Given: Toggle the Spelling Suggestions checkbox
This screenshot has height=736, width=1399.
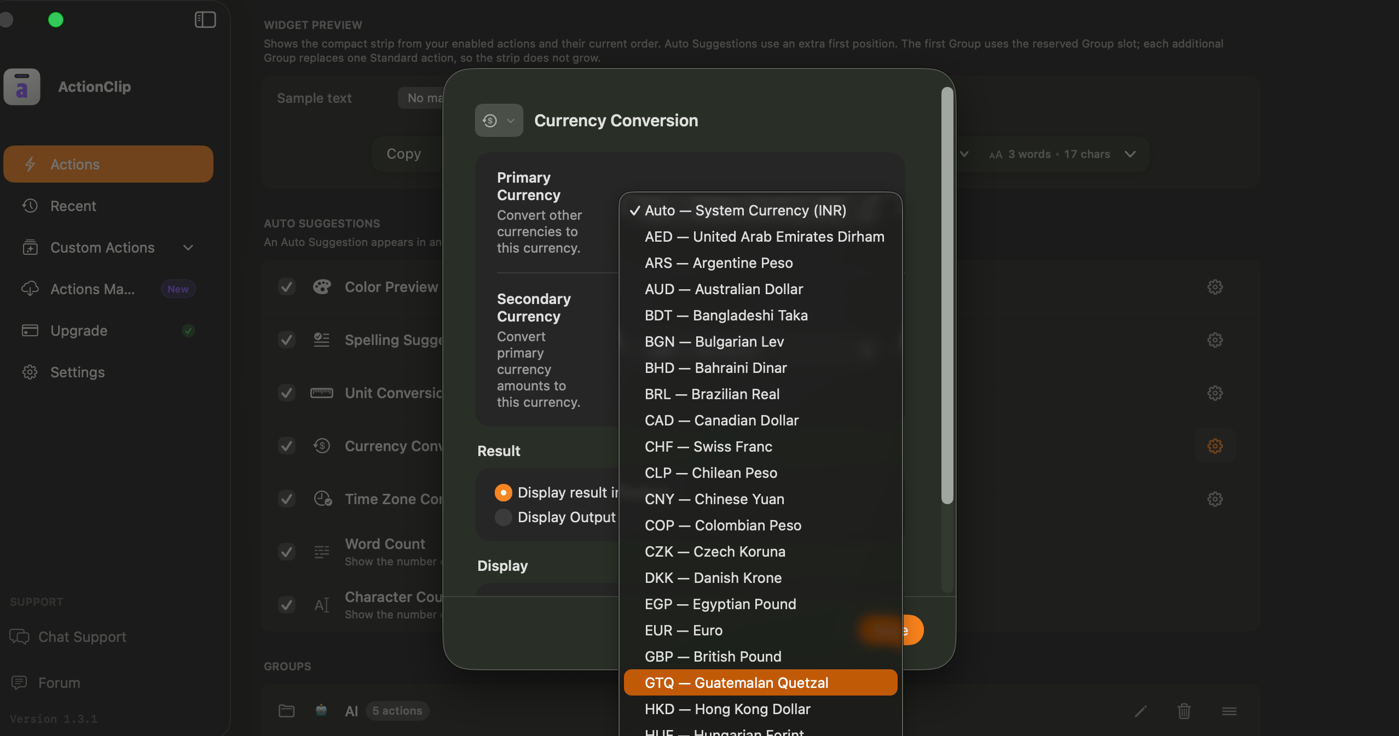Looking at the screenshot, I should tap(287, 340).
